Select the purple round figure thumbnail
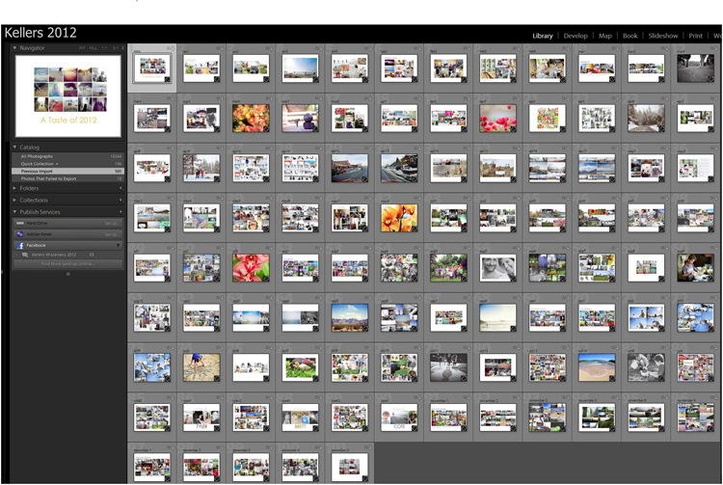 [x=300, y=118]
